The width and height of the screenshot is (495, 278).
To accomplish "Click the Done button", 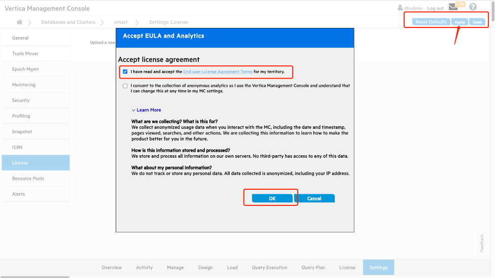I will tap(477, 22).
